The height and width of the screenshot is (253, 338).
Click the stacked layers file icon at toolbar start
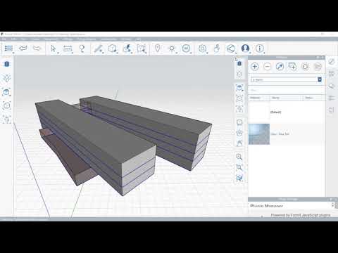click(x=8, y=48)
